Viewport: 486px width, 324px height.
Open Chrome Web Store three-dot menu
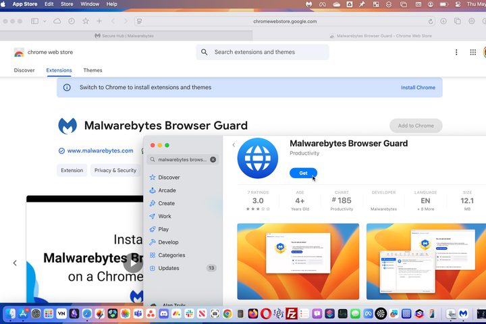click(456, 52)
